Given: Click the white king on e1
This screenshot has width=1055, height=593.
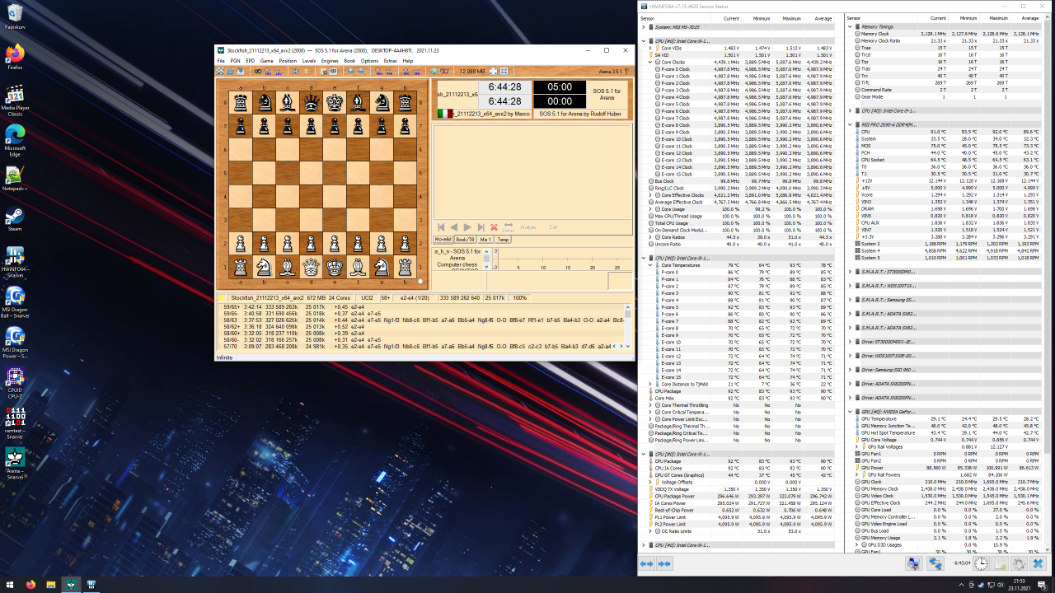Looking at the screenshot, I should [x=335, y=266].
